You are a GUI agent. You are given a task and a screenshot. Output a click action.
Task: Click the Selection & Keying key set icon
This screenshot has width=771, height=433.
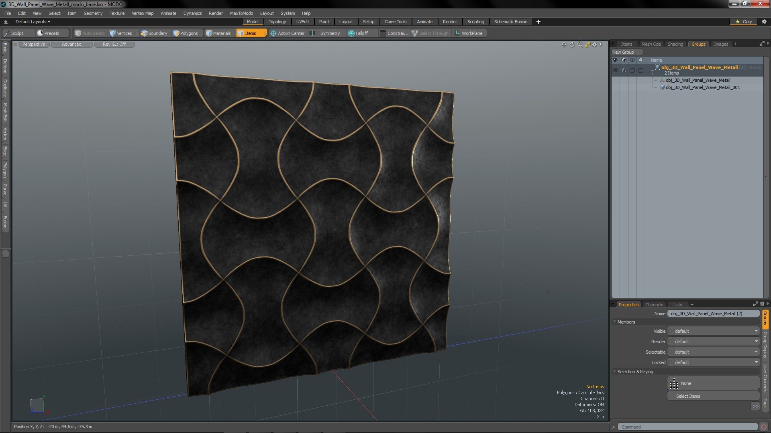pos(674,384)
